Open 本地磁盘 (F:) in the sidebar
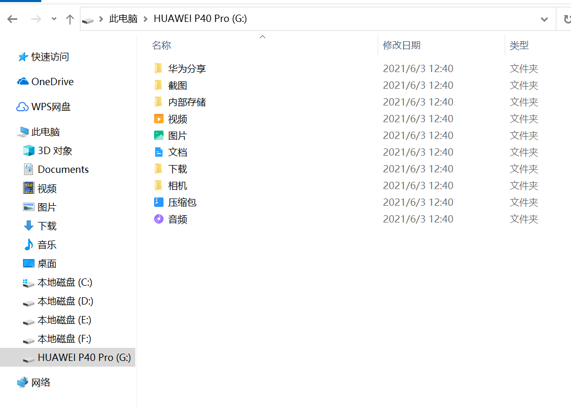This screenshot has height=409, width=571. pyautogui.click(x=64, y=338)
